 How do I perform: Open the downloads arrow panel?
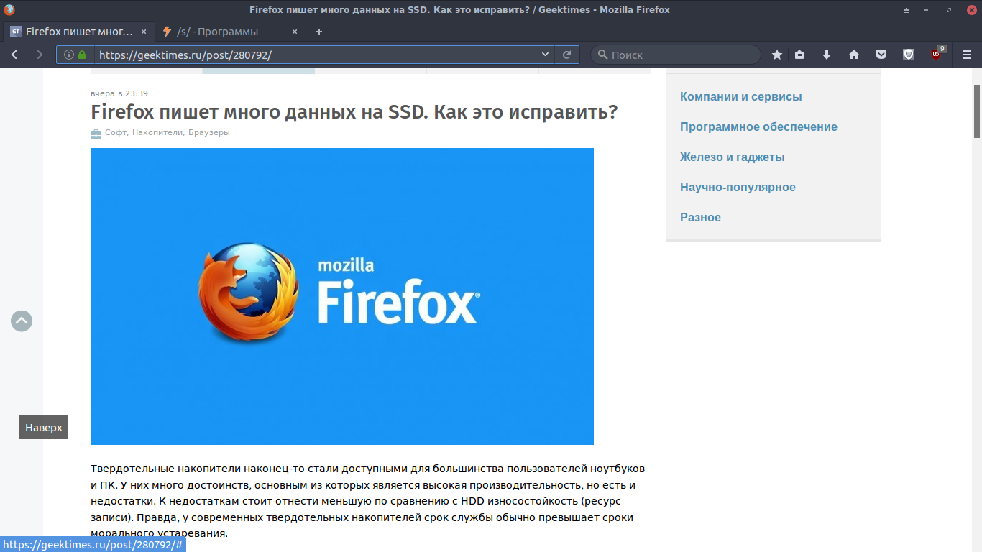pyautogui.click(x=827, y=55)
